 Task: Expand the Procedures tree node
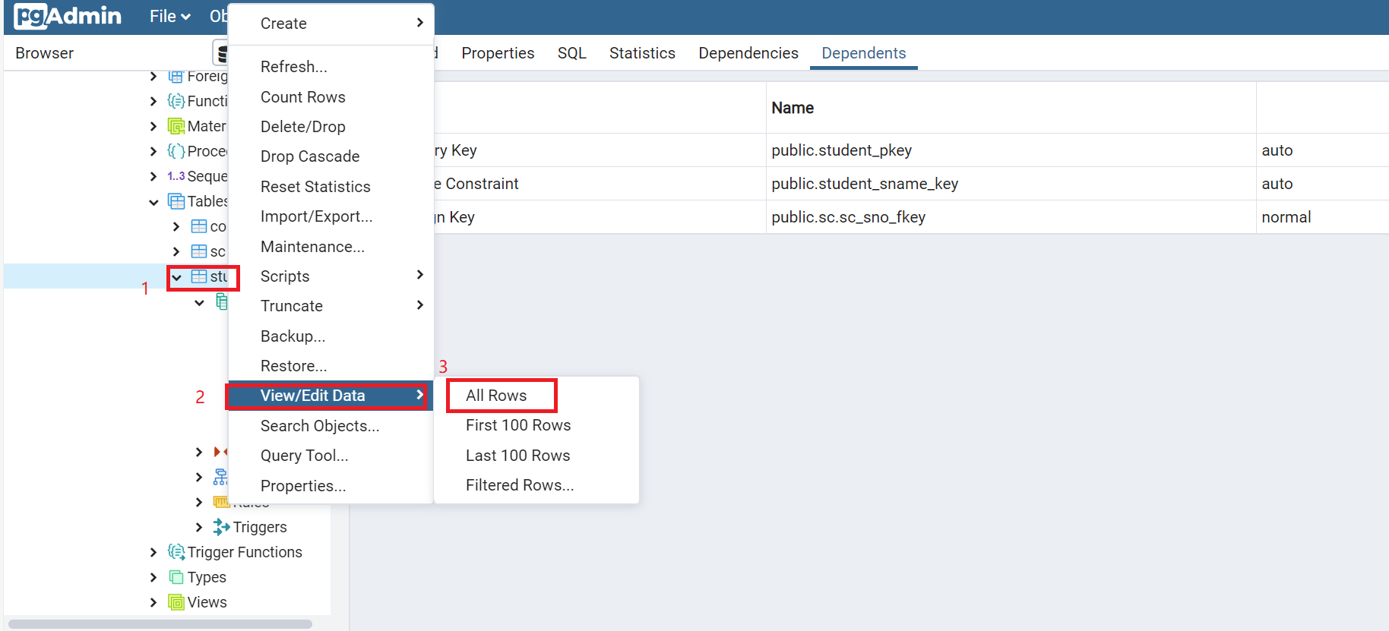coord(153,151)
